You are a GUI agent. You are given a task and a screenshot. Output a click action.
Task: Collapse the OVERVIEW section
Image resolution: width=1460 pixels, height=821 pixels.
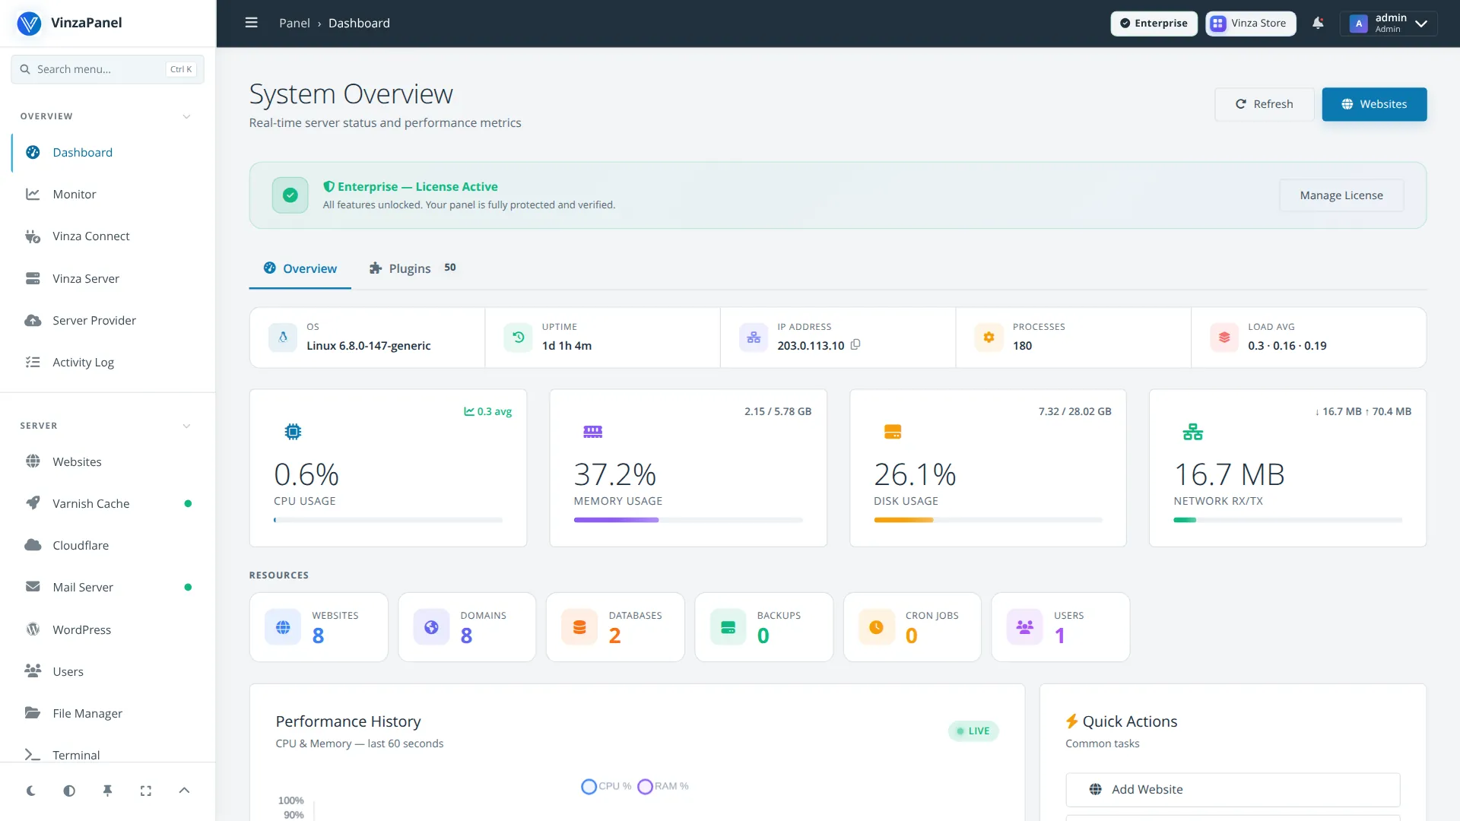[x=186, y=116]
